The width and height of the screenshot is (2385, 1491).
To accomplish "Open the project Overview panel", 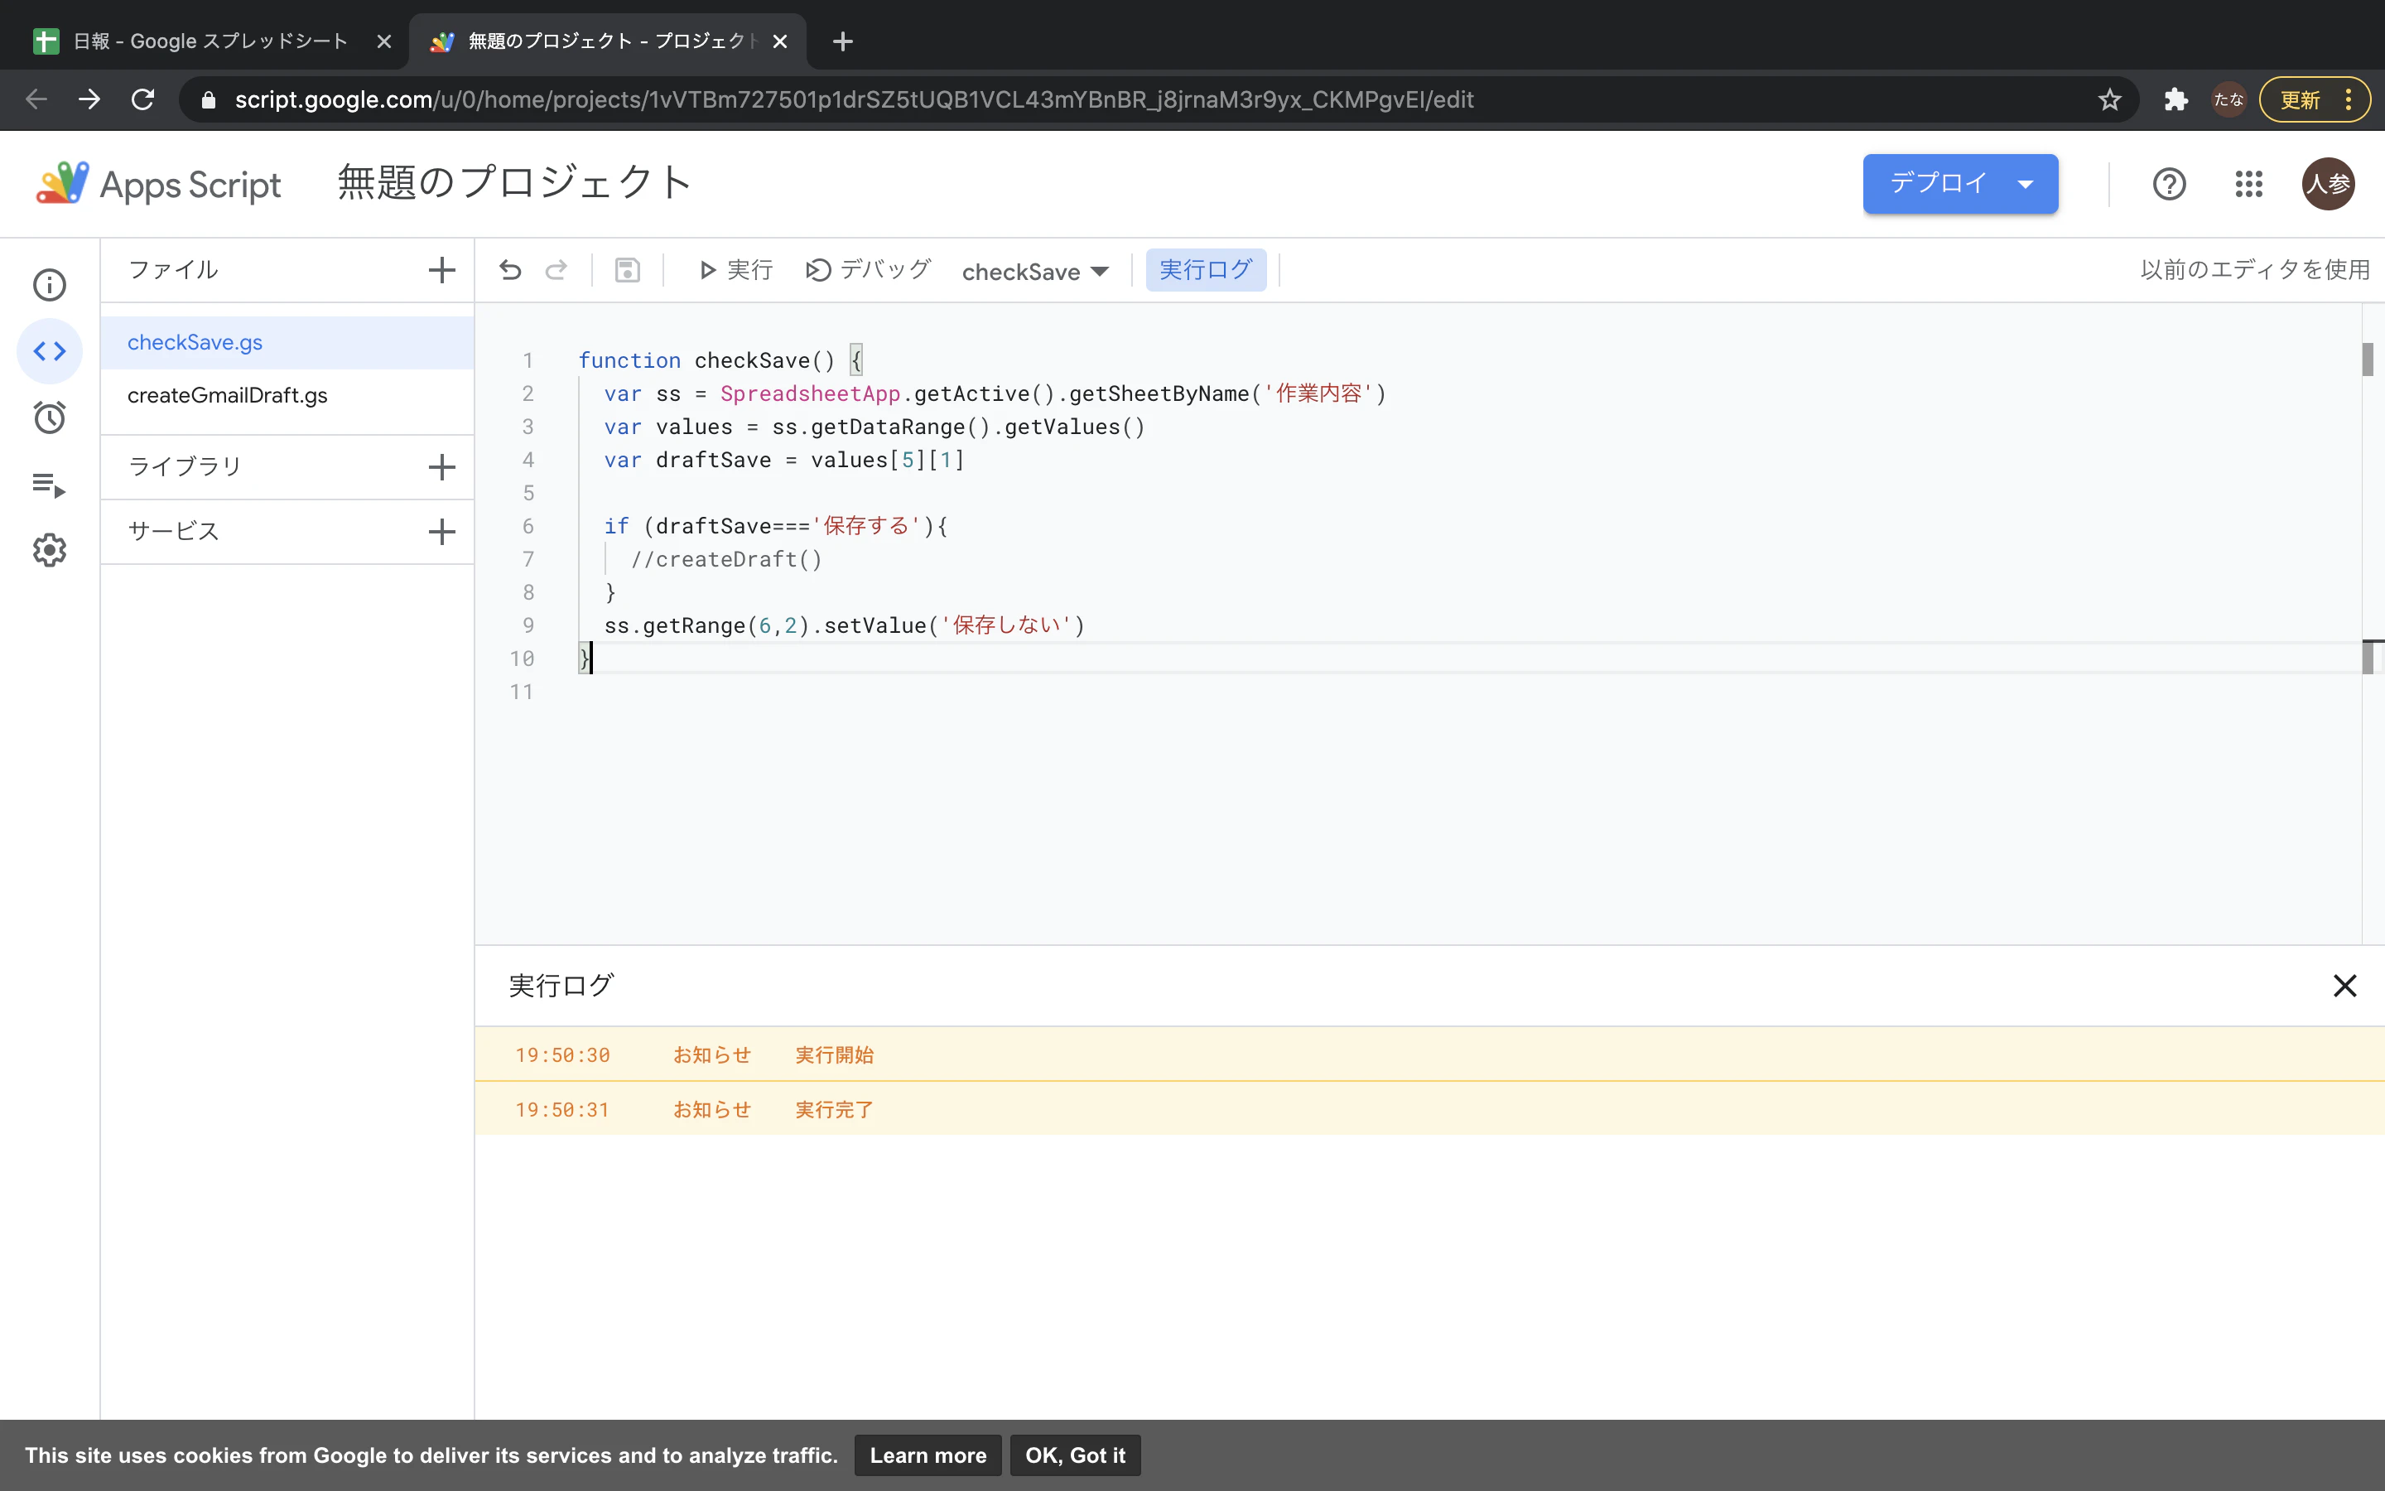I will coord(50,284).
